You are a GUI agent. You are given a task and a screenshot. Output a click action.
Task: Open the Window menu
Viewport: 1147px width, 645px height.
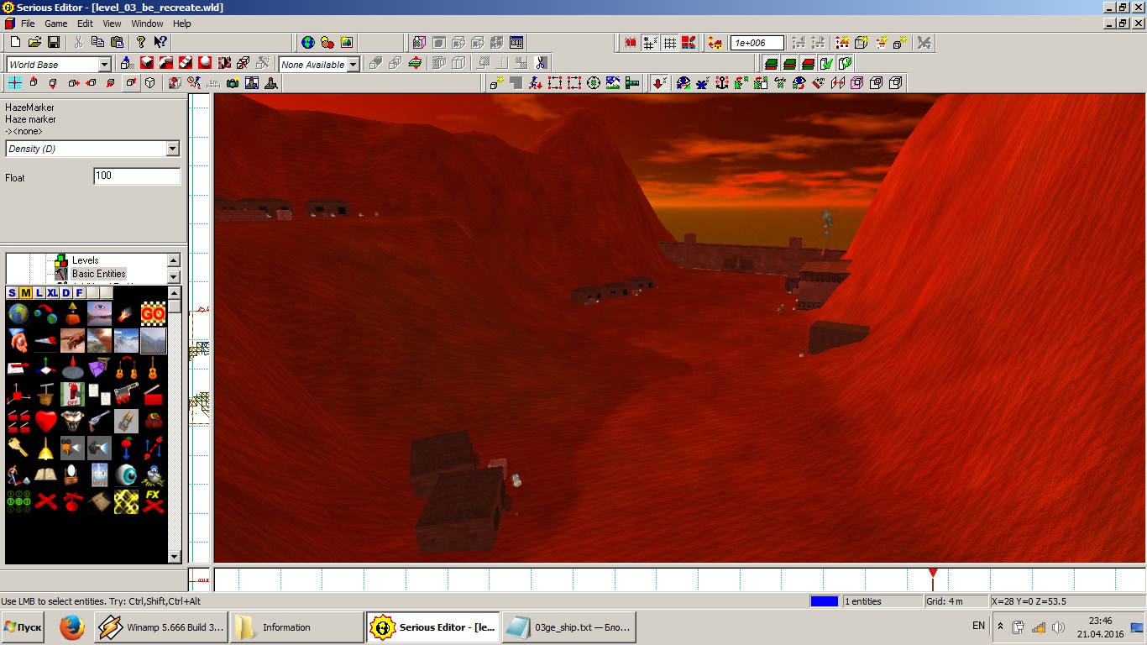pos(147,24)
